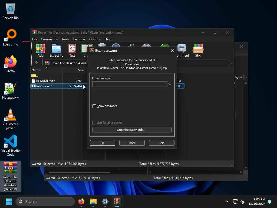Open the Help menu
277x208 pixels.
[x=108, y=39]
